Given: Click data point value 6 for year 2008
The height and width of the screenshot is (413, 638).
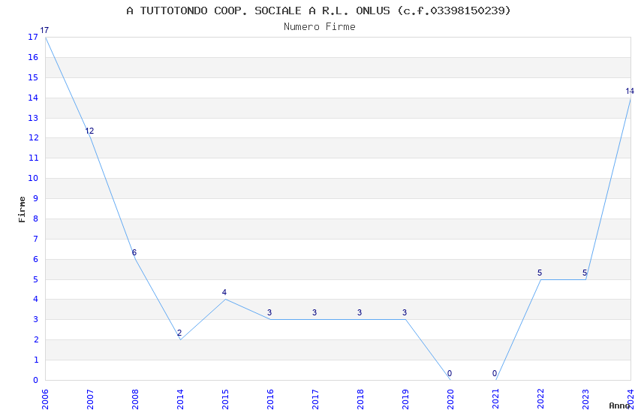Looking at the screenshot, I should tap(134, 253).
